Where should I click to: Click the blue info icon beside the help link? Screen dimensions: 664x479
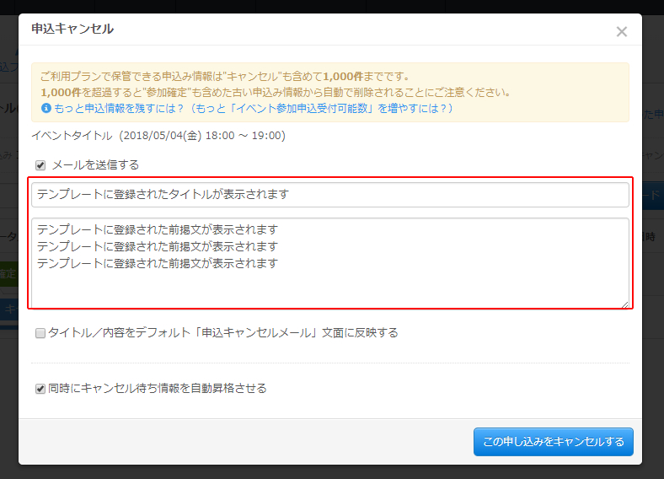pos(46,109)
